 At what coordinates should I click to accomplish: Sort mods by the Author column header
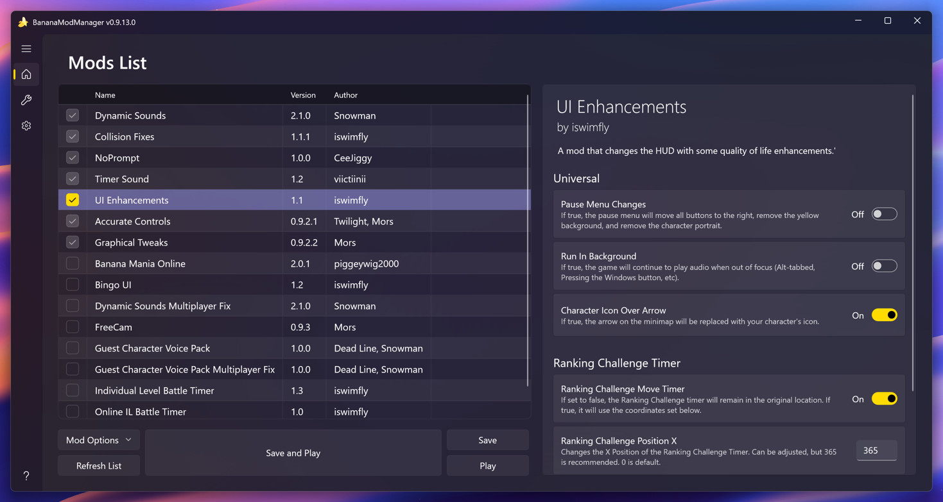(345, 95)
